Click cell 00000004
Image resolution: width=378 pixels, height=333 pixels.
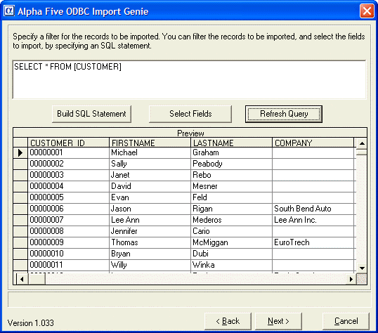pyautogui.click(x=68, y=186)
